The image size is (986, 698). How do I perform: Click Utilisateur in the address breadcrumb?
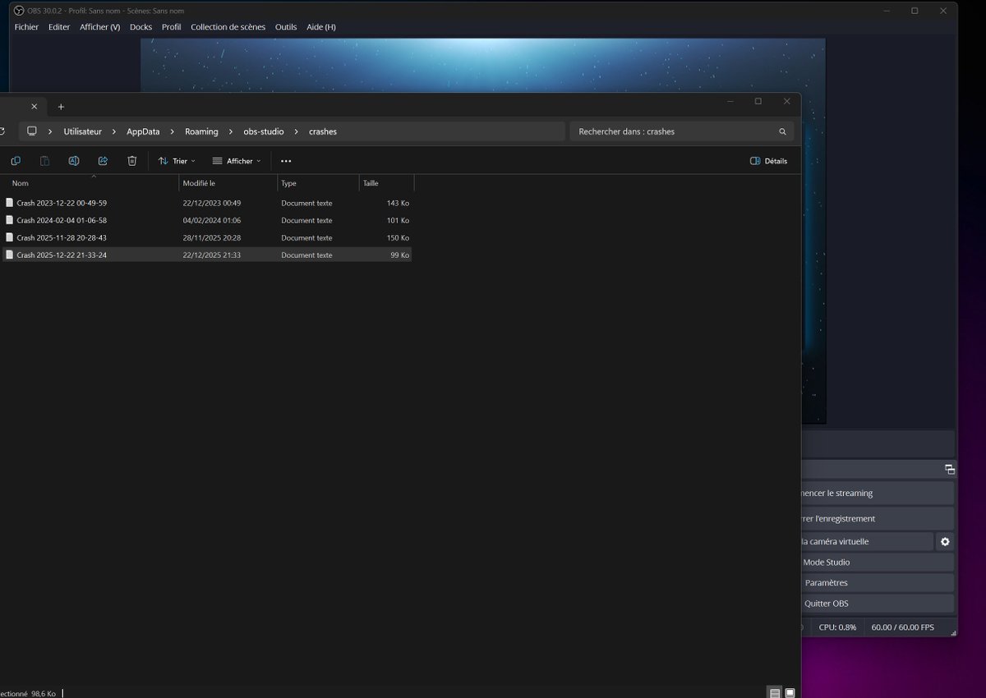click(x=83, y=131)
